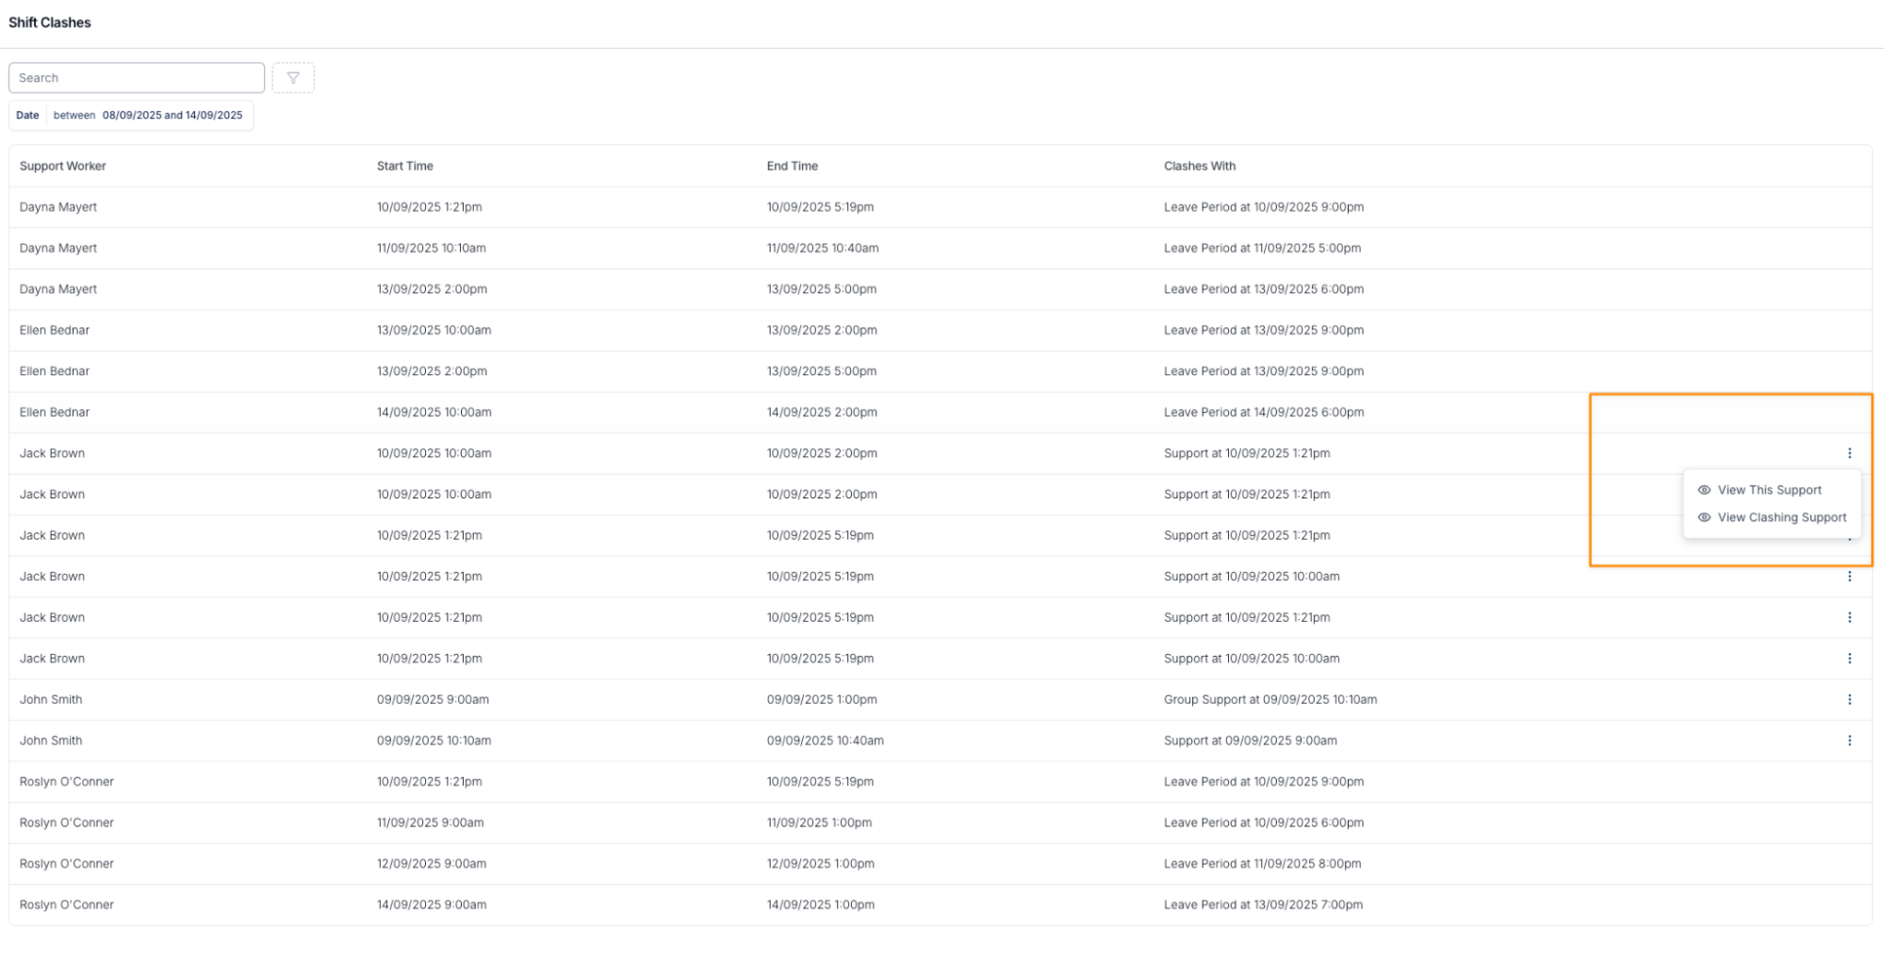Click the Support Worker column header
The width and height of the screenshot is (1884, 962).
63,166
